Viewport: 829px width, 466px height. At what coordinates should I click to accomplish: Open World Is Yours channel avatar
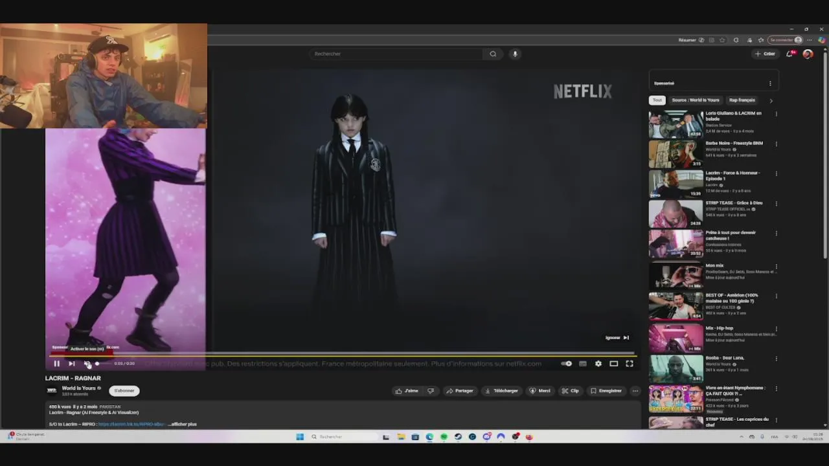click(52, 390)
